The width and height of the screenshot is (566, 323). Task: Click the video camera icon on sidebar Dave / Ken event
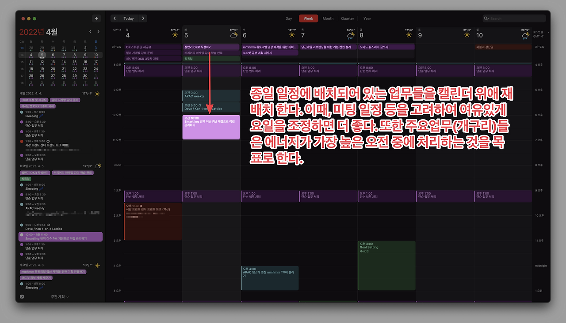(48, 225)
